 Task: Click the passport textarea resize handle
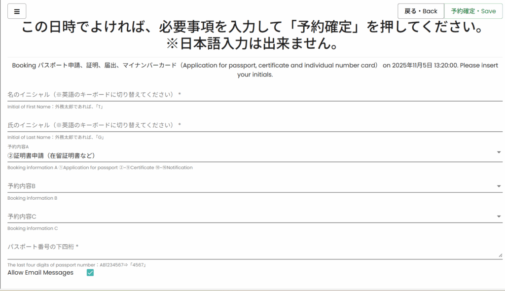tap(500, 255)
